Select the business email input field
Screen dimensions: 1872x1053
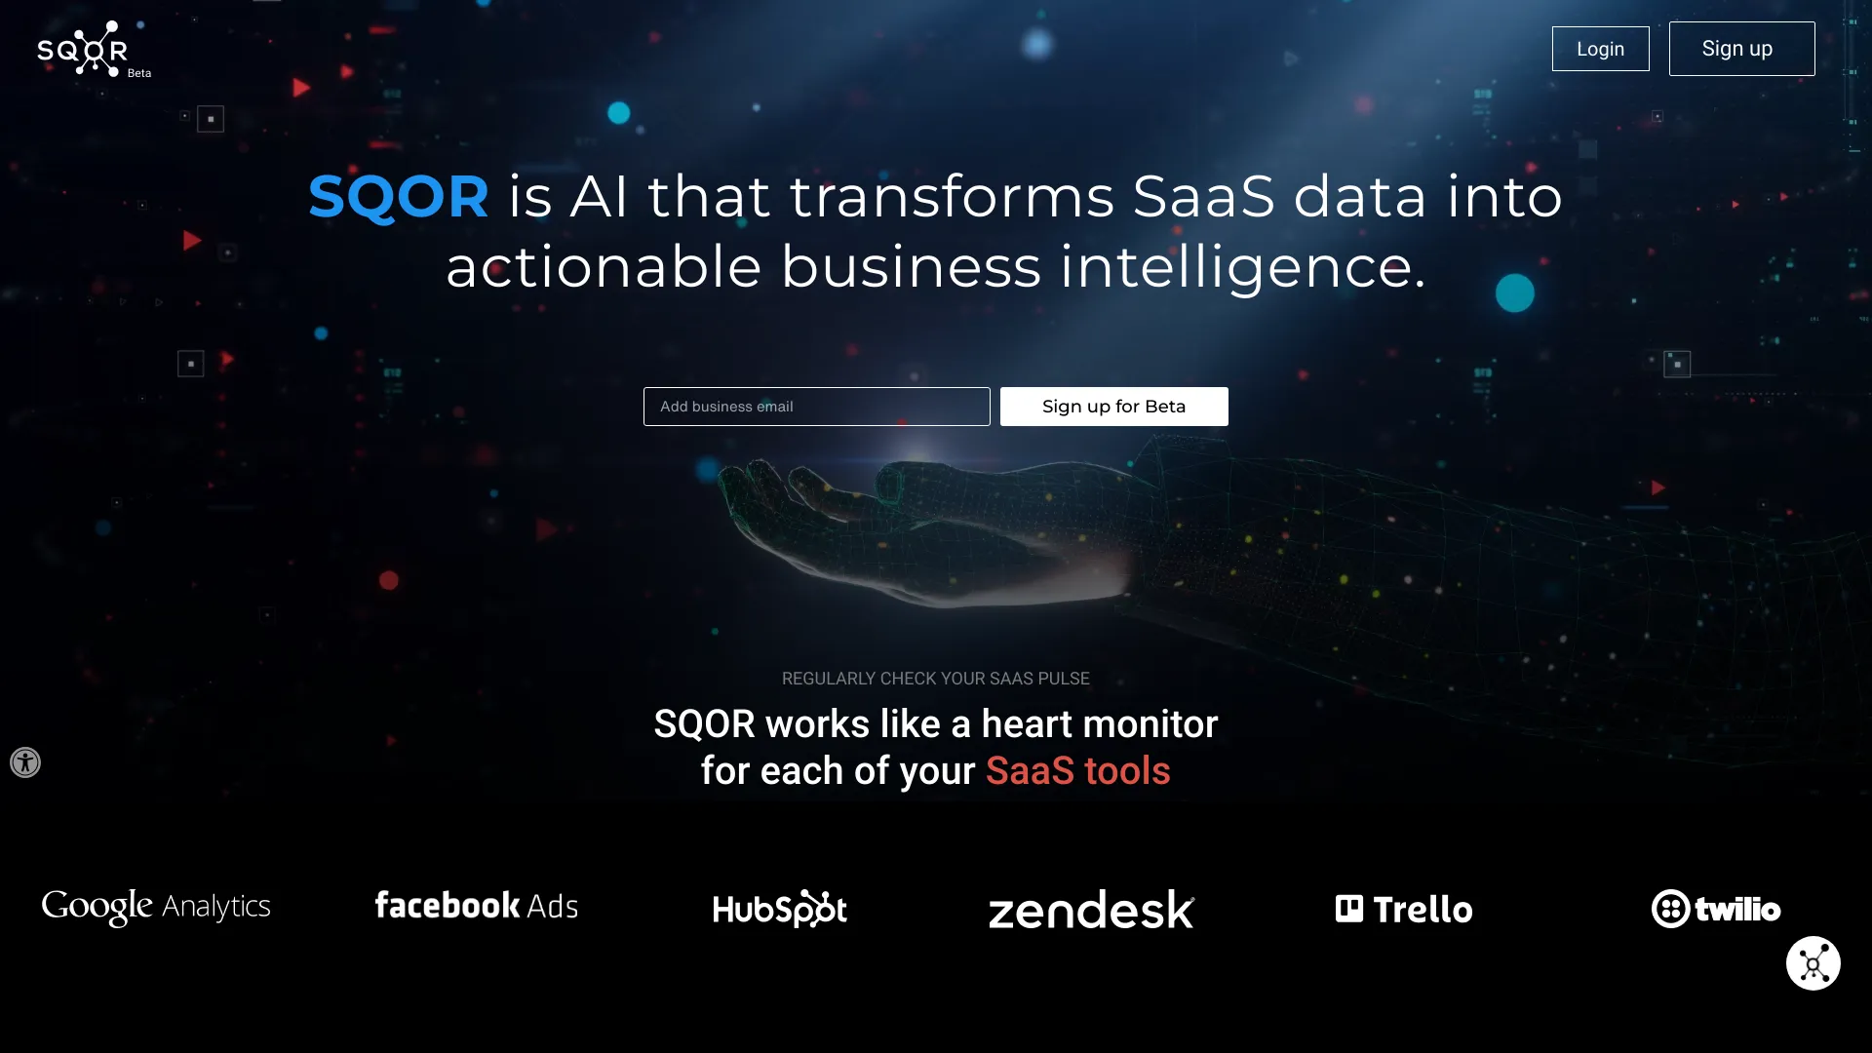pyautogui.click(x=816, y=407)
